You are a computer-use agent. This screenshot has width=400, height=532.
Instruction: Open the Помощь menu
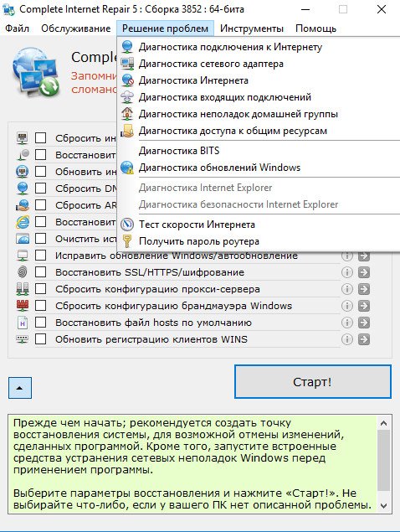pyautogui.click(x=315, y=28)
